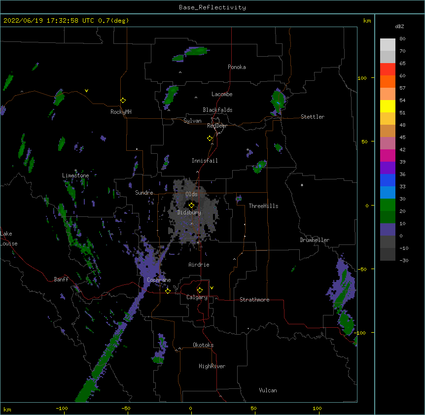425x415 pixels.
Task: Click the Stettler label
Action: (313, 117)
